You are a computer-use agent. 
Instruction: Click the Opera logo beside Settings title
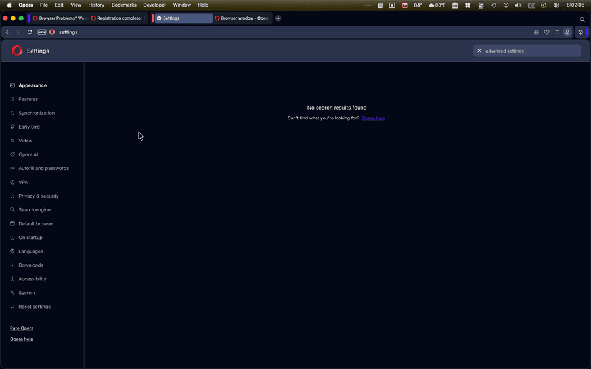coord(17,51)
